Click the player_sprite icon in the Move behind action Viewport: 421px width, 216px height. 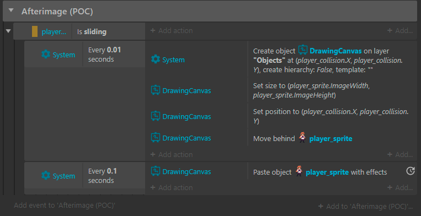[x=302, y=138]
